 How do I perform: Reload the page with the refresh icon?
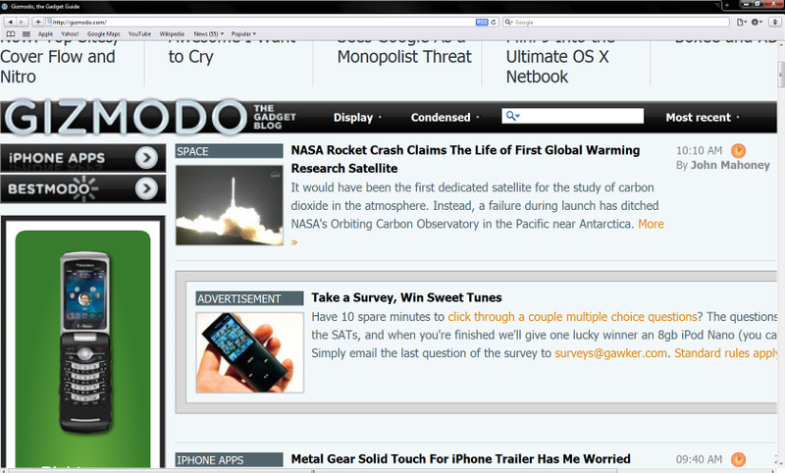pos(494,22)
